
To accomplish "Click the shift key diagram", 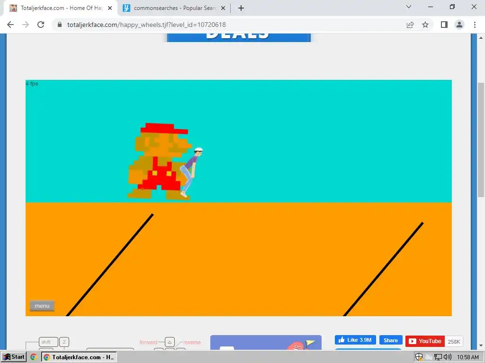I will [x=48, y=342].
